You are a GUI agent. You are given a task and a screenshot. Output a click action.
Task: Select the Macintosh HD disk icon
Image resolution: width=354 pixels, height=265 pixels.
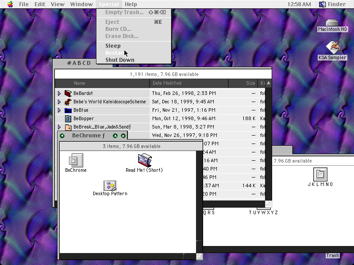pos(332,23)
